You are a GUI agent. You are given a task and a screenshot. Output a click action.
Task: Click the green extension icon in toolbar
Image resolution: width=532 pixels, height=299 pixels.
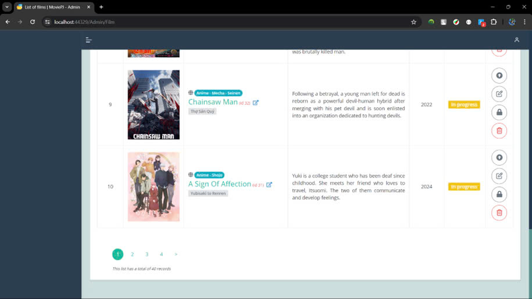coord(431,22)
